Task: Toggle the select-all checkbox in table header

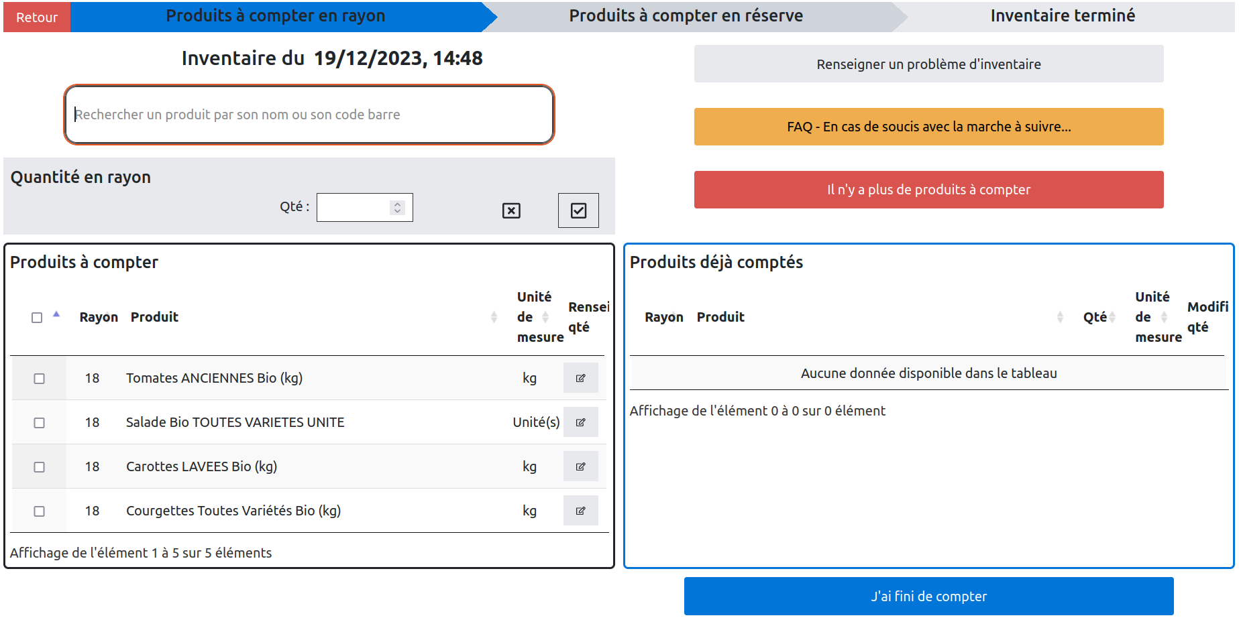Action: [37, 318]
